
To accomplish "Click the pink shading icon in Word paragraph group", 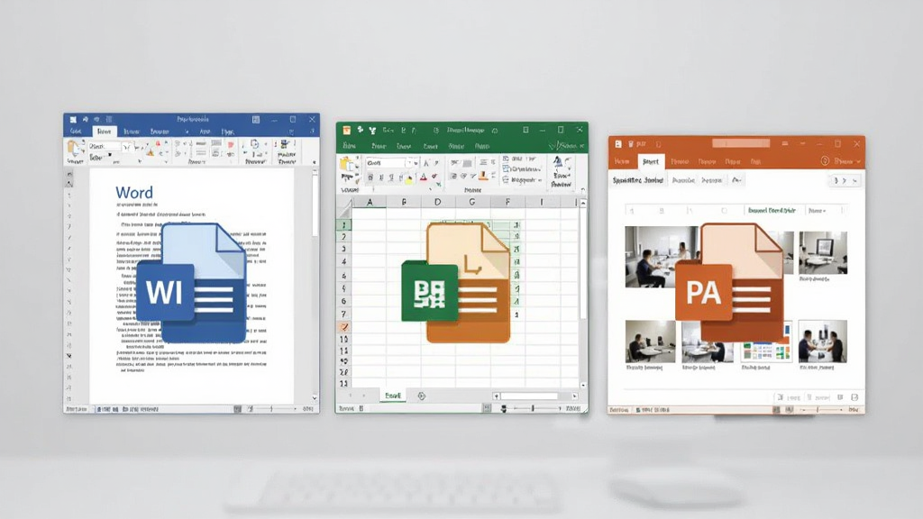I will pos(230,145).
